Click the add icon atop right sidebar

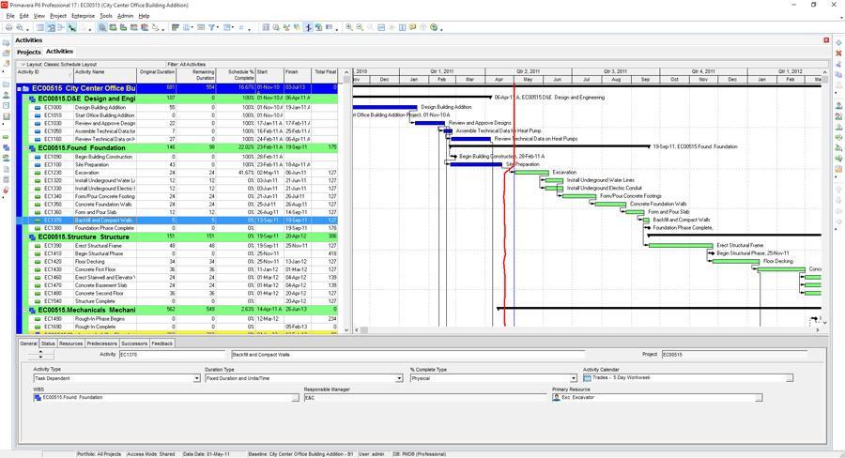838,43
